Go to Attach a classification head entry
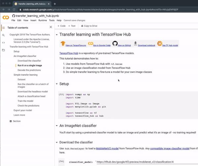 pos(31,96)
